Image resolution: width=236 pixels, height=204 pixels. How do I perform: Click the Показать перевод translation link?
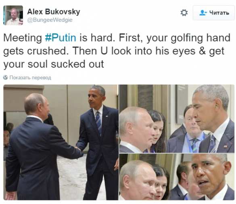click(30, 78)
